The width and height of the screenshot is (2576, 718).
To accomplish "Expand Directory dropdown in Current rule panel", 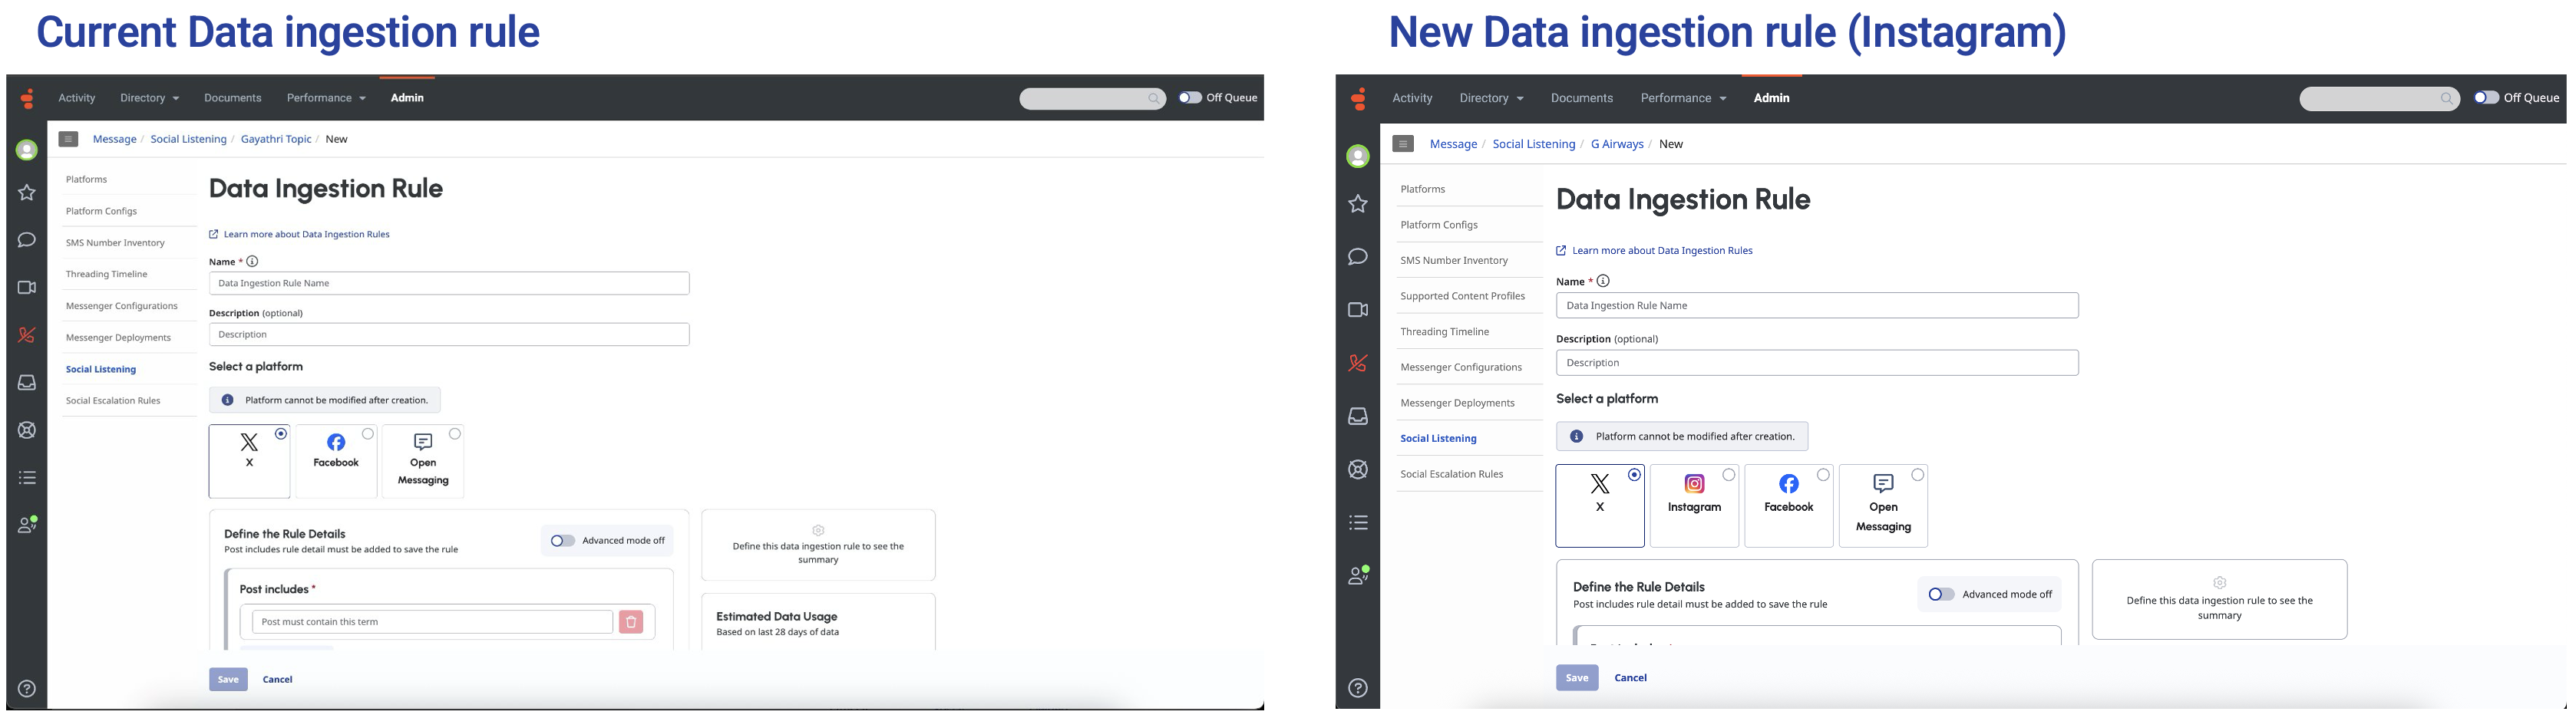I will 150,98.
